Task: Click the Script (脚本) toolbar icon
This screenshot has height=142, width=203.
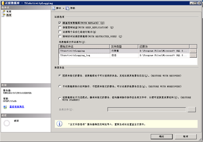Action: (x=53, y=8)
